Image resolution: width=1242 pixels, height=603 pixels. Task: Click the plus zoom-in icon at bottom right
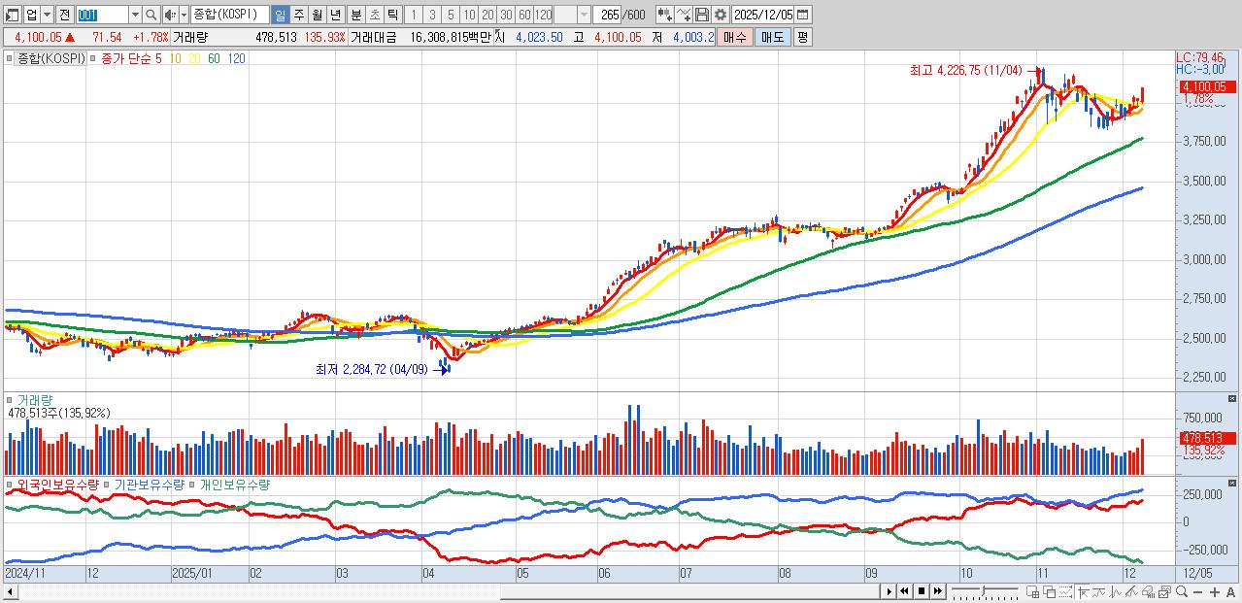coord(1215,592)
